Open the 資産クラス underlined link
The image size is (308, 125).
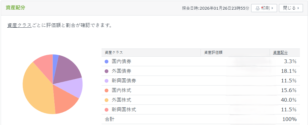click(19, 25)
